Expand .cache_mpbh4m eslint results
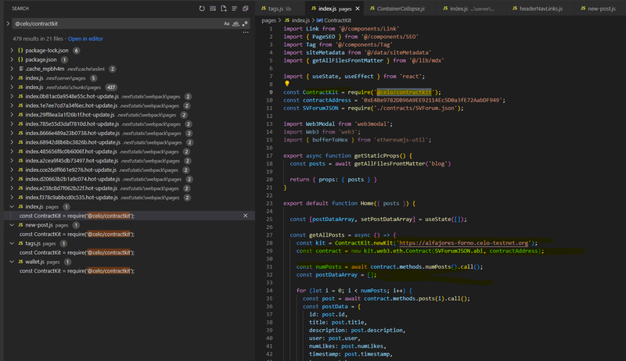The image size is (626, 361). click(x=12, y=69)
